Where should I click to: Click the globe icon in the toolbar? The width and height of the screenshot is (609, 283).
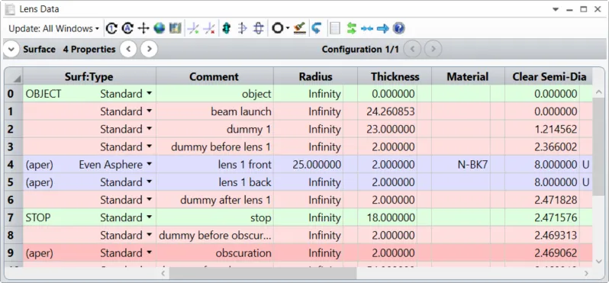point(159,28)
